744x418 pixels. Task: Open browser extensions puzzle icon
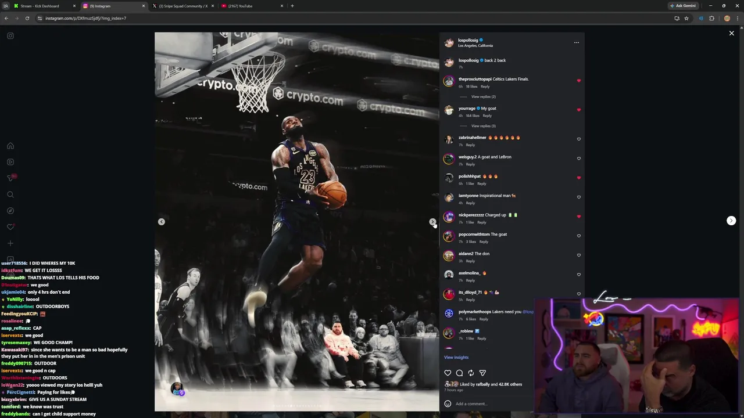[x=711, y=18]
